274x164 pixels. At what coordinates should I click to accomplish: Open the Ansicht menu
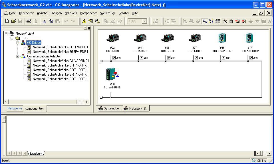pyautogui.click(x=42, y=13)
